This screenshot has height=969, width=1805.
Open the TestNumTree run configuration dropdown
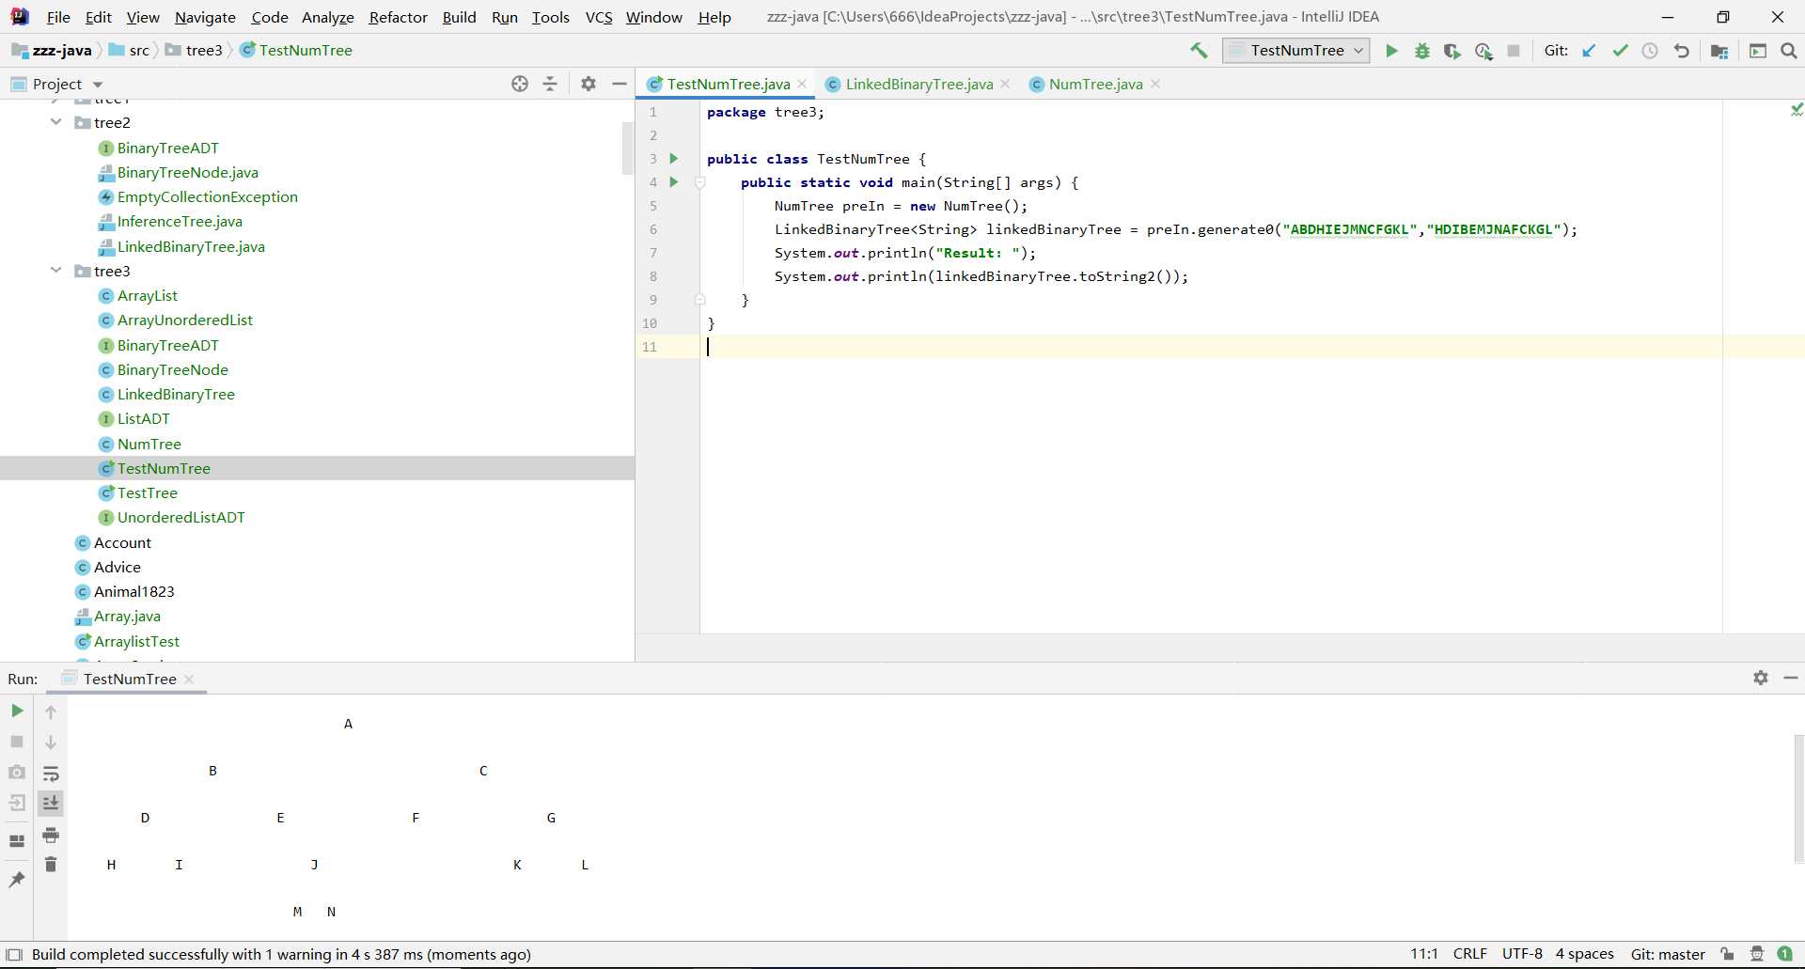pos(1296,51)
